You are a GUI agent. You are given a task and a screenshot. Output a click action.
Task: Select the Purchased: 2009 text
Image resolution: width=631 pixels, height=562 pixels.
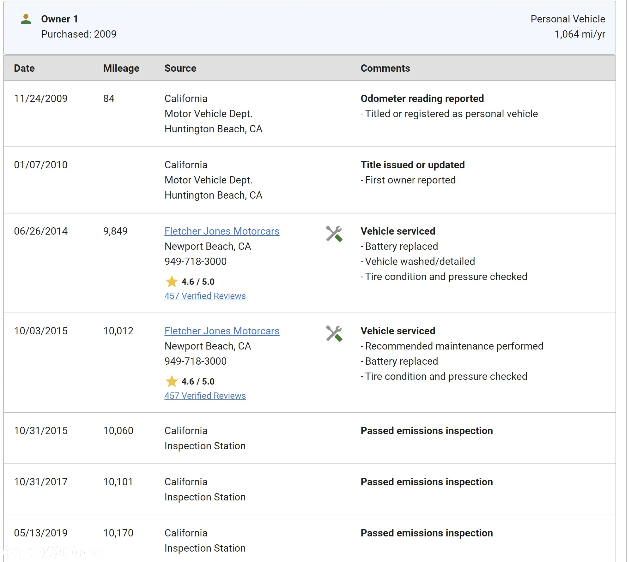click(79, 34)
